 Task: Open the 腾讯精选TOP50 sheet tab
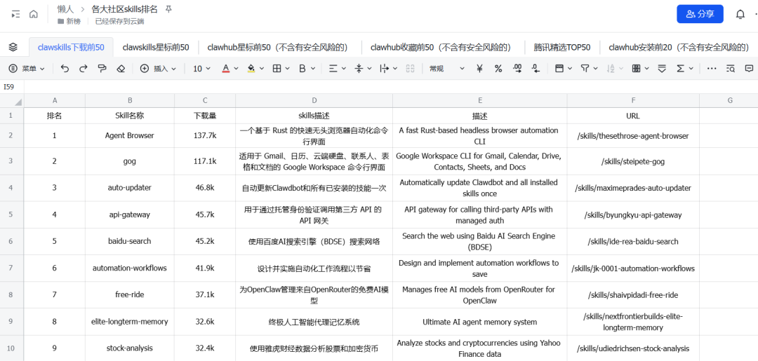561,47
